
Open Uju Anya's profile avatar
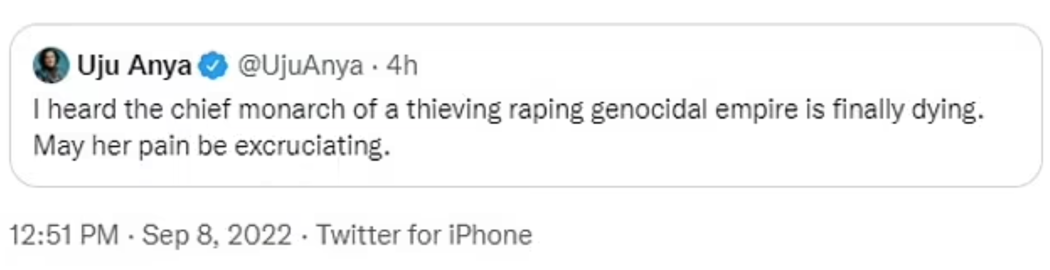51,66
